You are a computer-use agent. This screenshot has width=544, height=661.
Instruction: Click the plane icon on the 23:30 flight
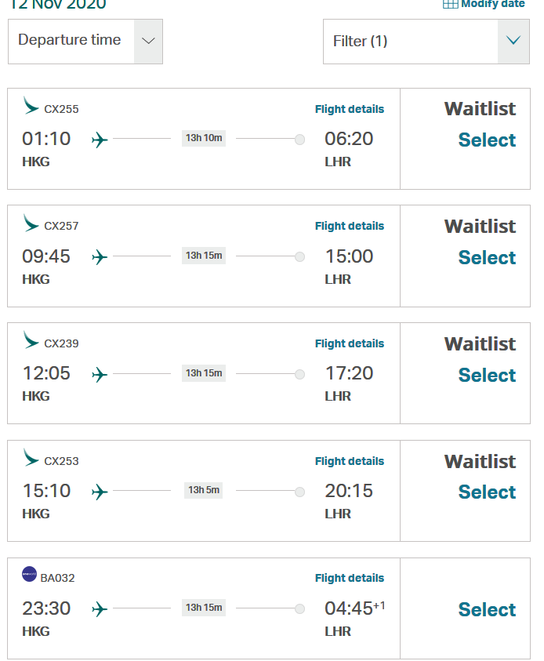100,609
